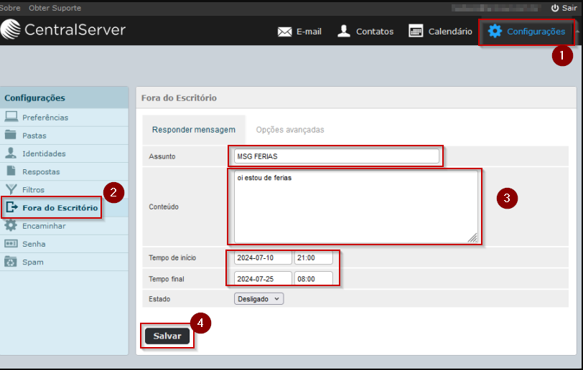Open the Calendário calendar icon
Viewport: 583px width, 370px height.
click(x=416, y=31)
